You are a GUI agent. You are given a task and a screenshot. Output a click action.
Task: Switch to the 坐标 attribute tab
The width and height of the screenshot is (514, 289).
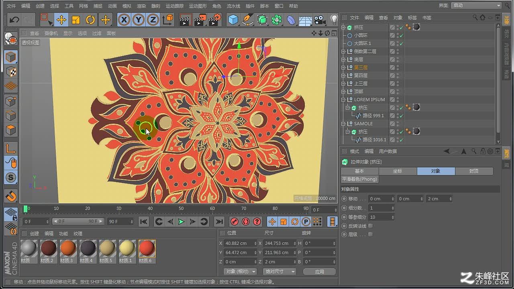tap(398, 171)
